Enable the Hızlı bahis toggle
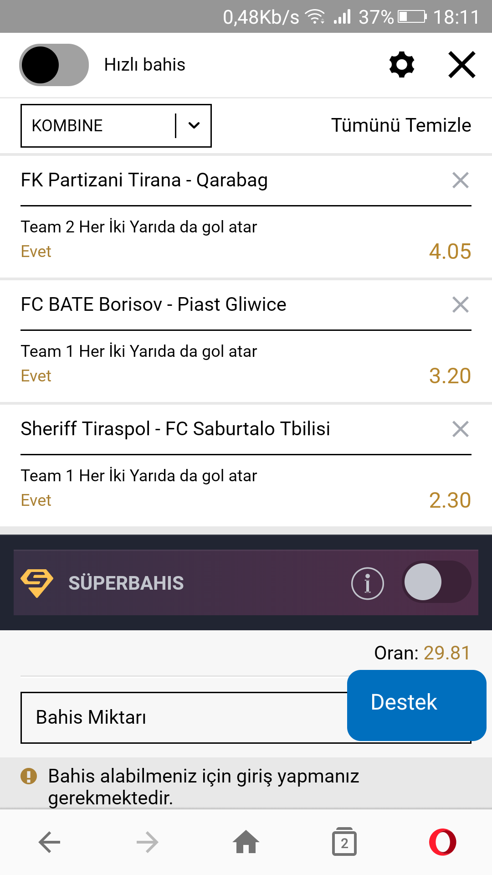 (54, 65)
